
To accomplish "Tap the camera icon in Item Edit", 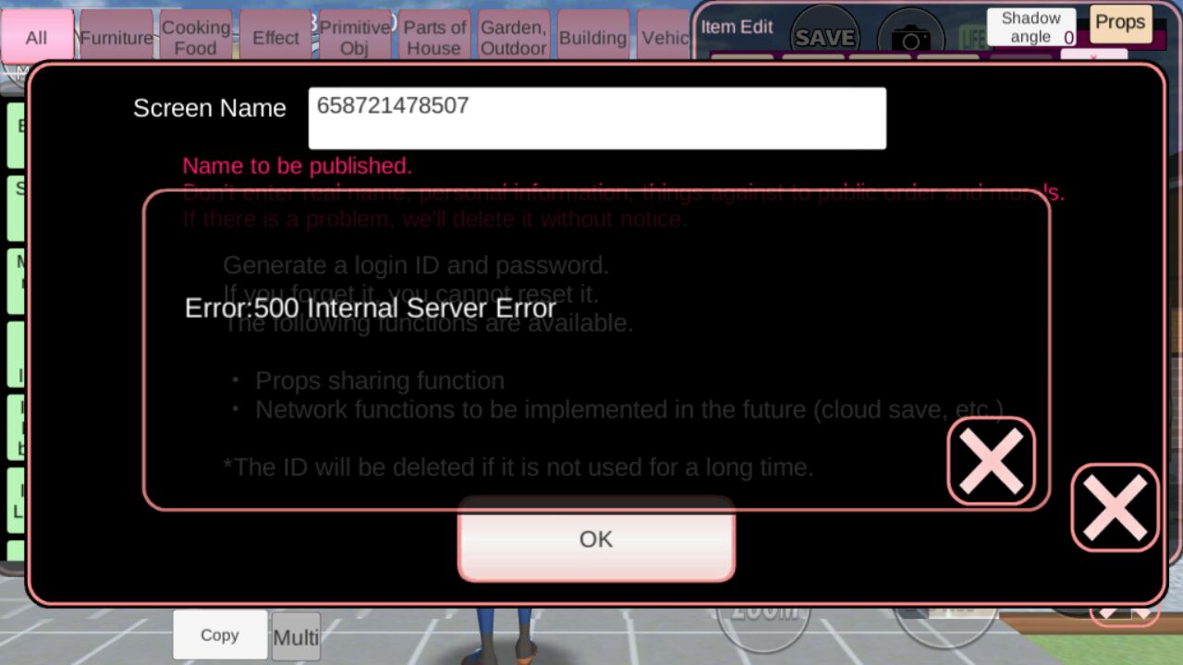I will 910,35.
